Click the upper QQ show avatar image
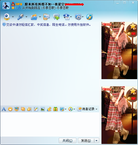Viewport: 138px width, 145px height. (119, 51)
